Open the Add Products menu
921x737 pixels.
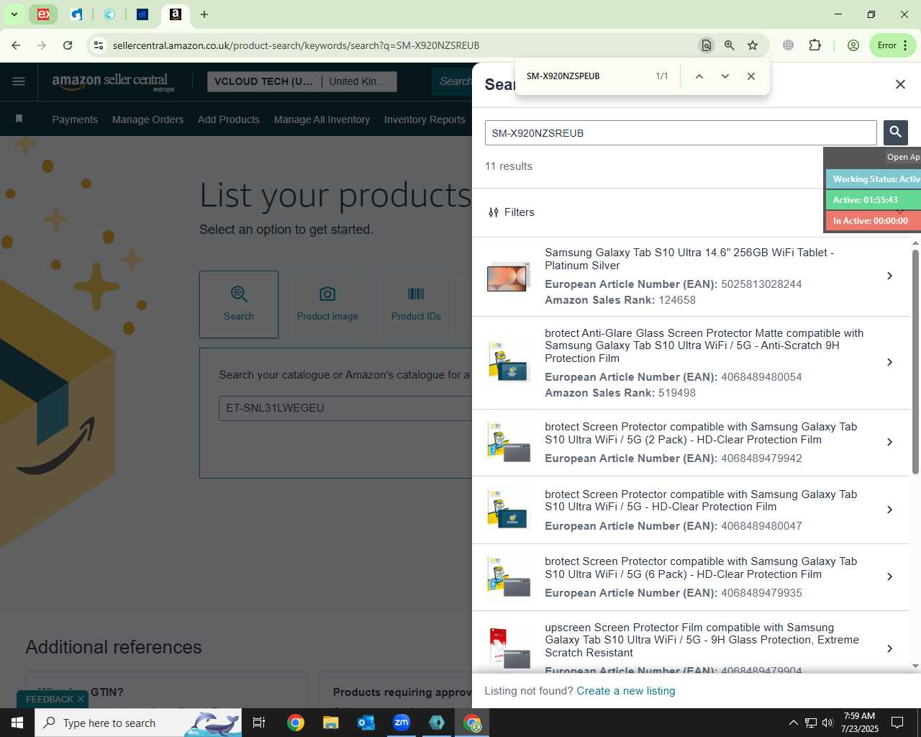pyautogui.click(x=229, y=119)
